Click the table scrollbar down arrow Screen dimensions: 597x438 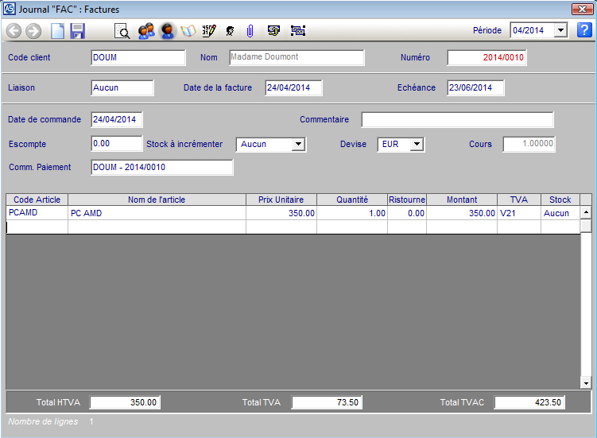click(586, 383)
